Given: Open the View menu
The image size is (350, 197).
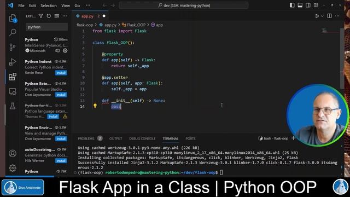Looking at the screenshot, I should click(66, 5).
